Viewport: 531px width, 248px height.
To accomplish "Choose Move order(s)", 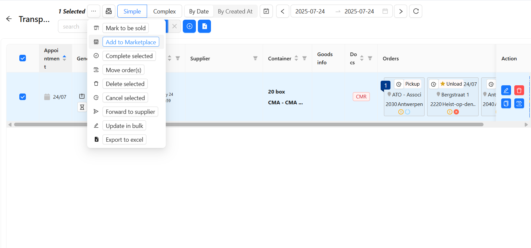I will 123,70.
